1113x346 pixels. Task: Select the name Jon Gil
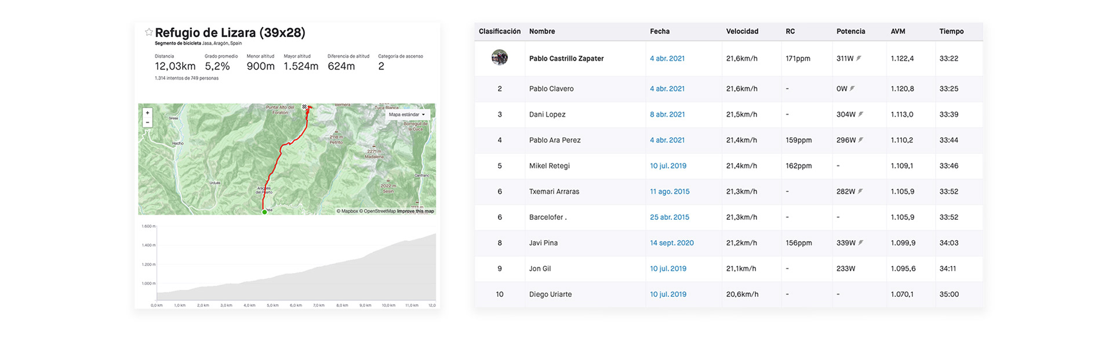pyautogui.click(x=540, y=268)
